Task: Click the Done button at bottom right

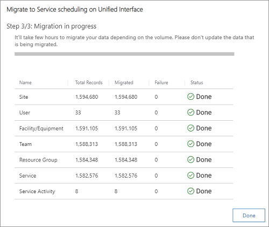Action: coord(249,215)
